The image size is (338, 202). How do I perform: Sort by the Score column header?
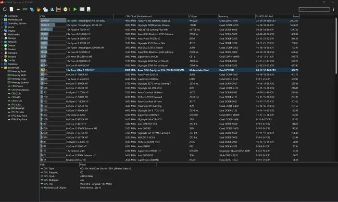(x=290, y=16)
